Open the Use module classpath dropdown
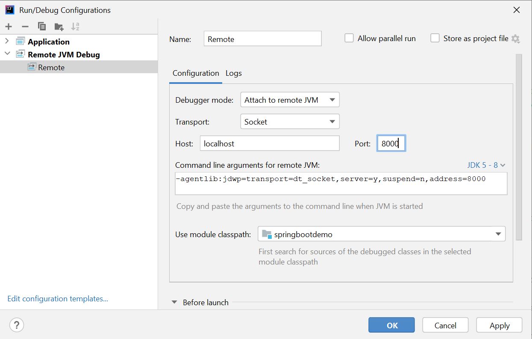This screenshot has height=339, width=532. (381, 234)
